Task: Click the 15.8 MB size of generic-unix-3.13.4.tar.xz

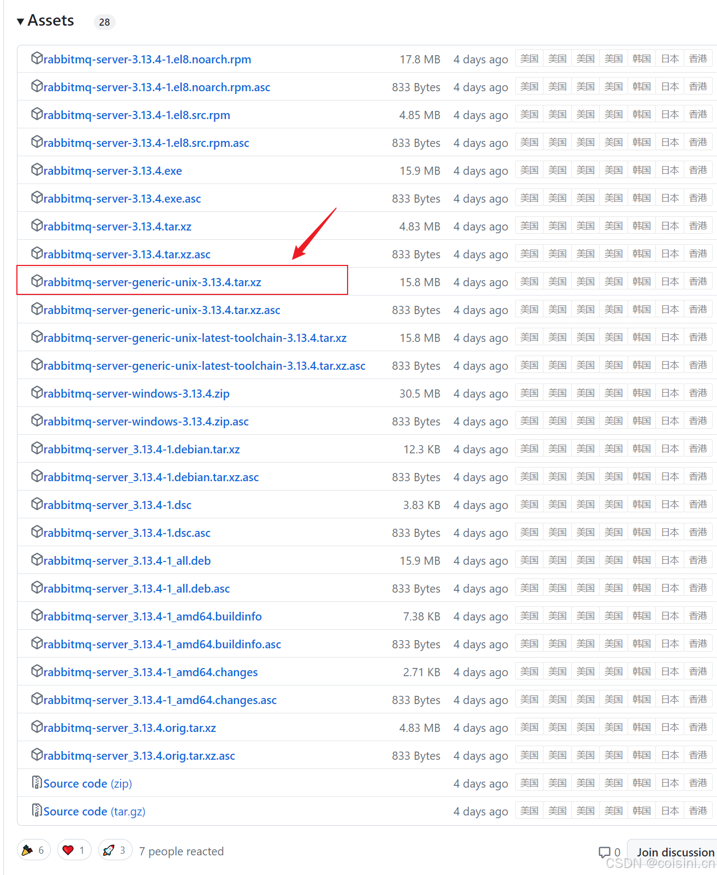Action: tap(420, 282)
